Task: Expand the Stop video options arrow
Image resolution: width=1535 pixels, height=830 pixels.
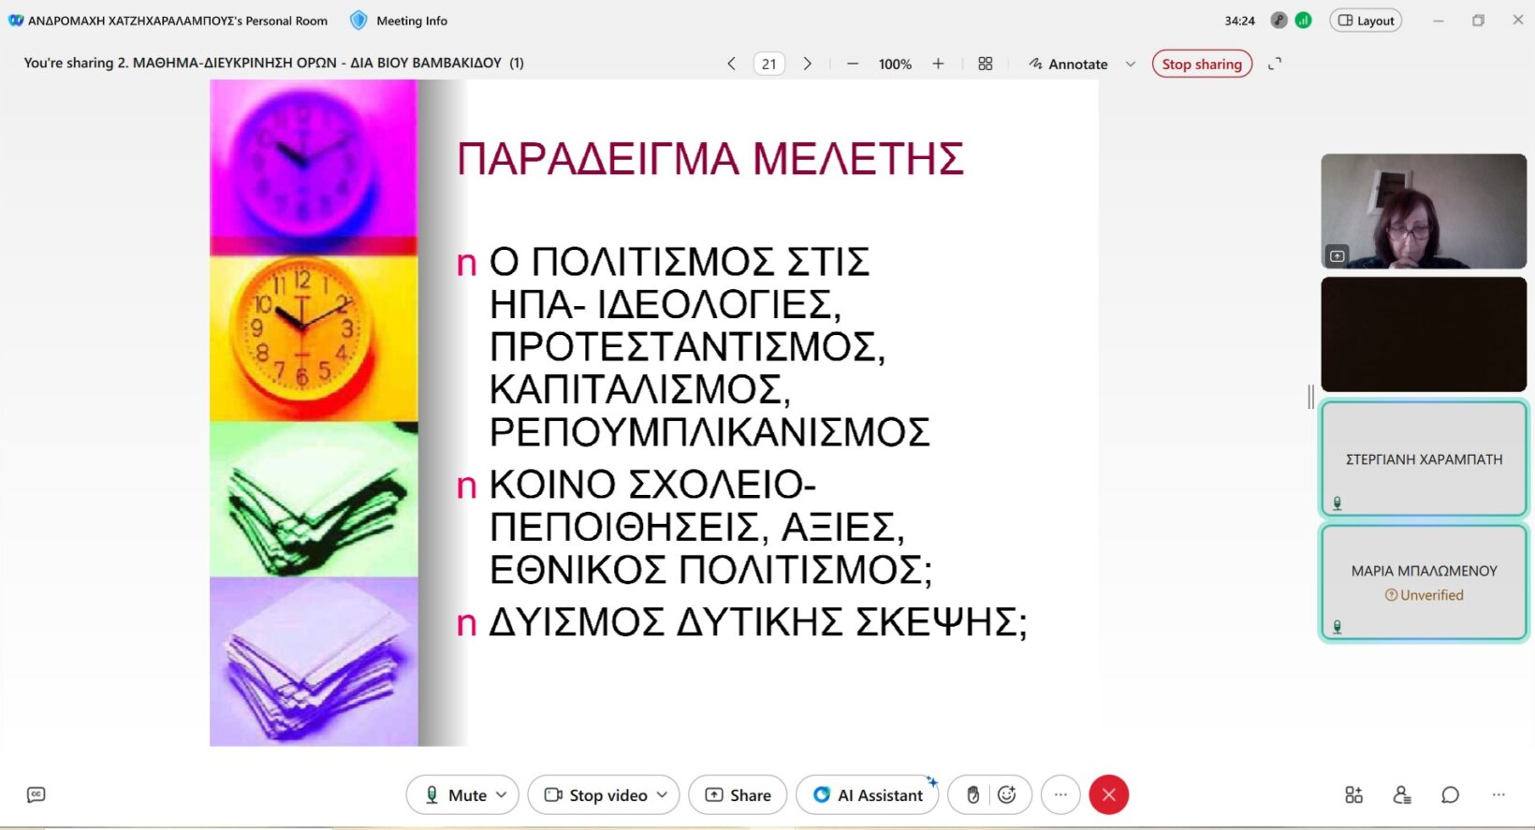Action: pyautogui.click(x=663, y=794)
